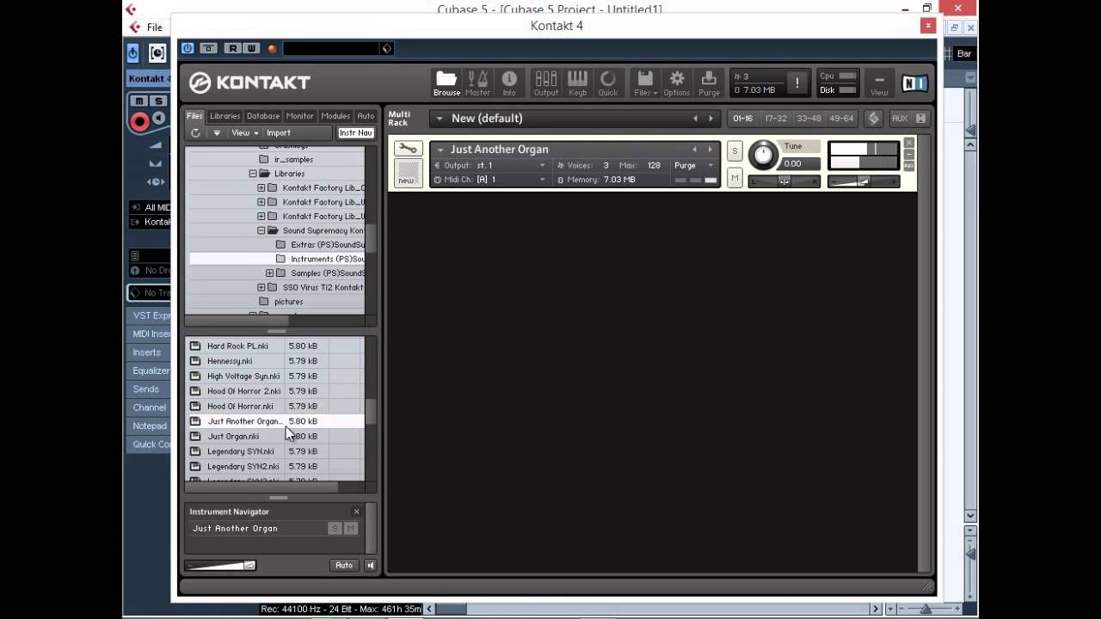Show the on-screen Keyb keyboard
The image size is (1101, 619).
click(578, 83)
